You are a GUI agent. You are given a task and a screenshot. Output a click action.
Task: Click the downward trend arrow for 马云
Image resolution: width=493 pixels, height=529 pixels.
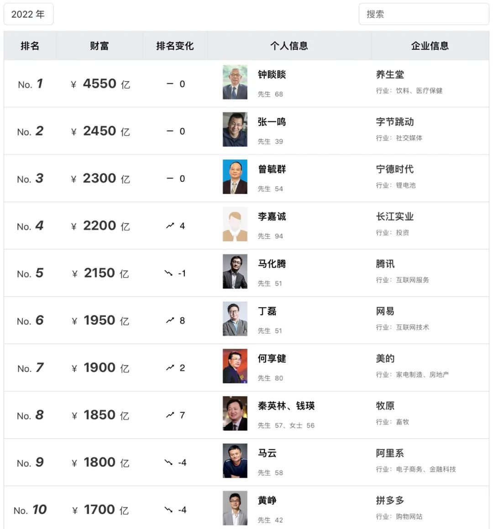click(x=168, y=462)
